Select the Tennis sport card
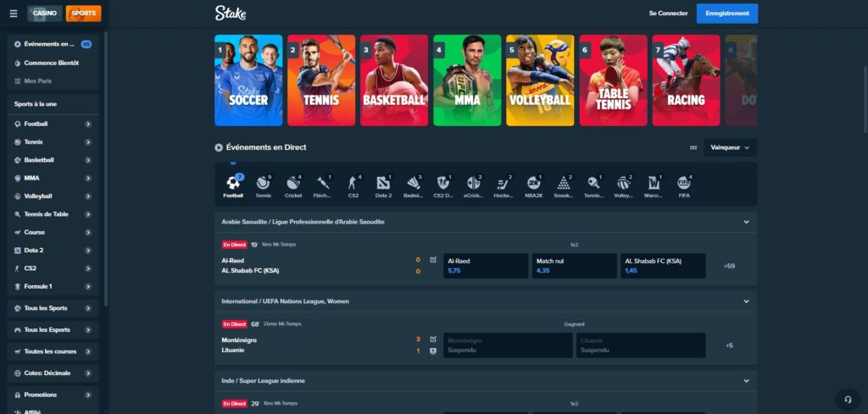This screenshot has width=868, height=414. click(321, 80)
